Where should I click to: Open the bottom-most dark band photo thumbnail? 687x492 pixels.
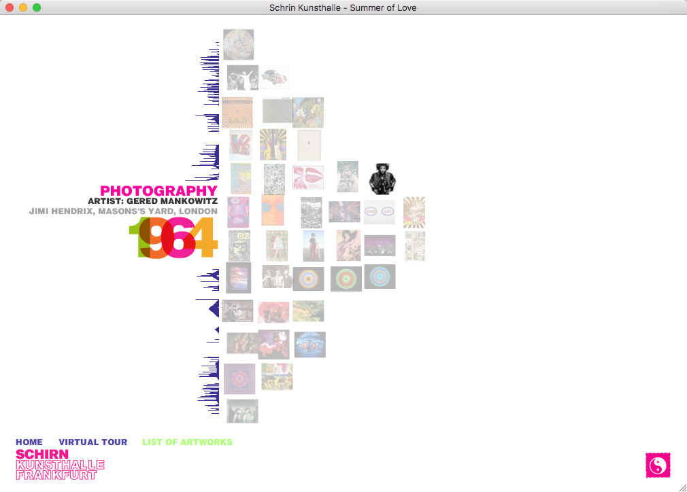(242, 411)
